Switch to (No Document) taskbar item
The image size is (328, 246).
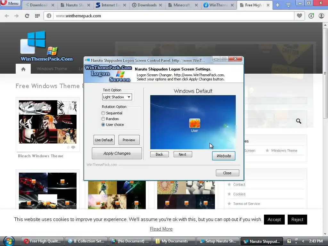(x=130, y=241)
